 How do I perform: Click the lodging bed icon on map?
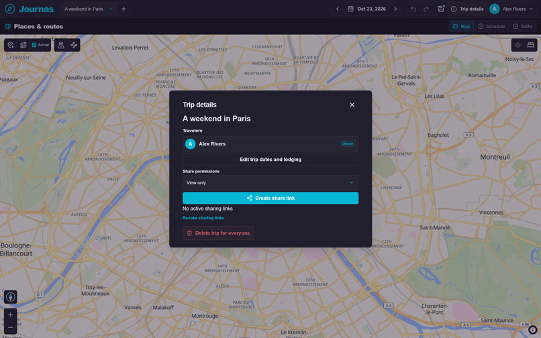click(x=531, y=45)
